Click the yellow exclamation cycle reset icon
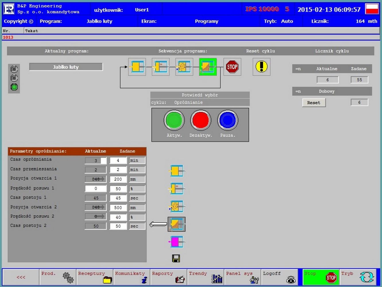Viewport: 382px width, 287px height. (261, 67)
